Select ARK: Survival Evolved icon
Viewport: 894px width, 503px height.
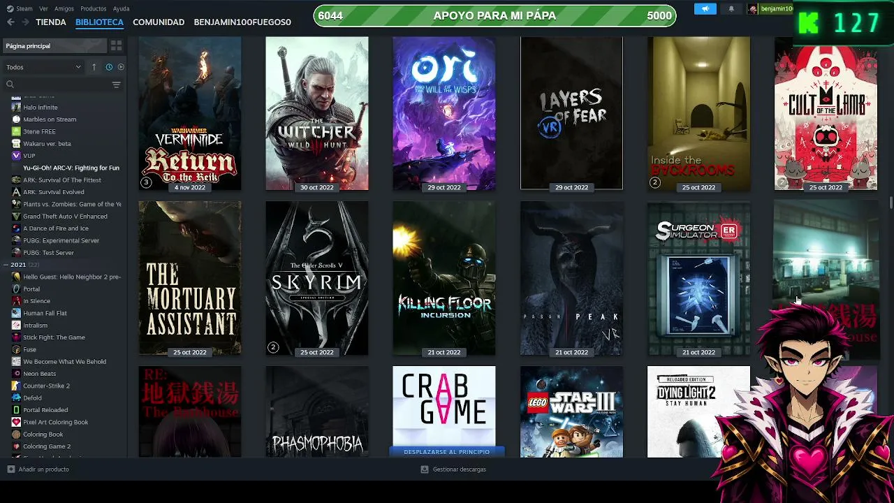pos(17,192)
